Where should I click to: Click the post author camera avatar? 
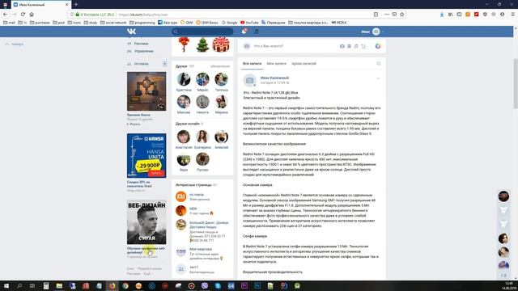point(250,80)
